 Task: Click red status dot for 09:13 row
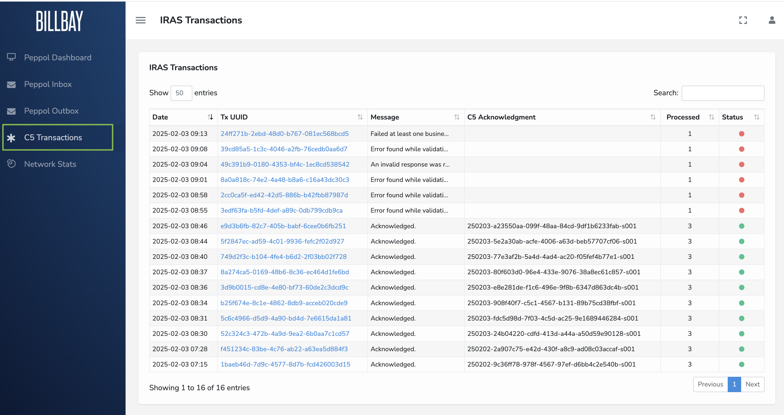pyautogui.click(x=741, y=134)
